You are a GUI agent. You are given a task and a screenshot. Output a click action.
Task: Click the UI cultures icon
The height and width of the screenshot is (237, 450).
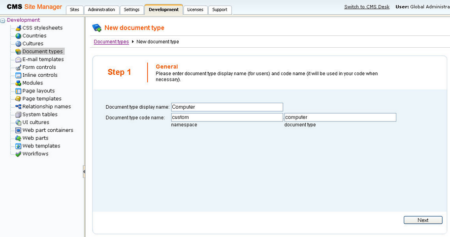tap(18, 122)
